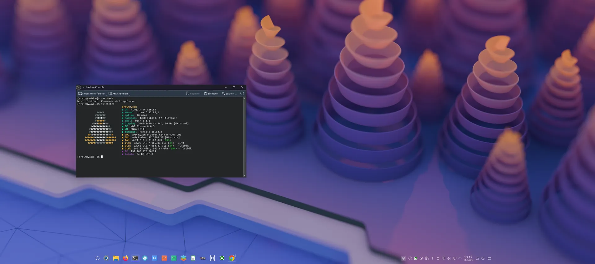Click the 'KDE Plasma 6.6.3' text

click(143, 126)
